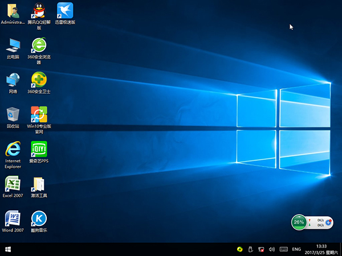This screenshot has width=342, height=256.
Task: Click the 360 Security Guard desktop icon
Action: click(x=39, y=80)
